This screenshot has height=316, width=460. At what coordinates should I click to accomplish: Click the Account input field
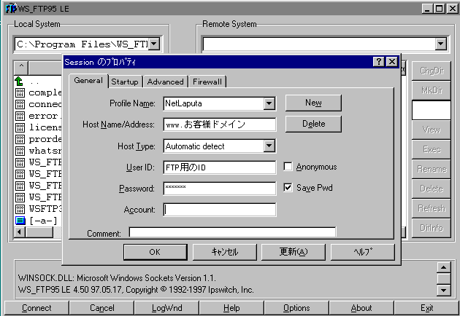point(220,210)
